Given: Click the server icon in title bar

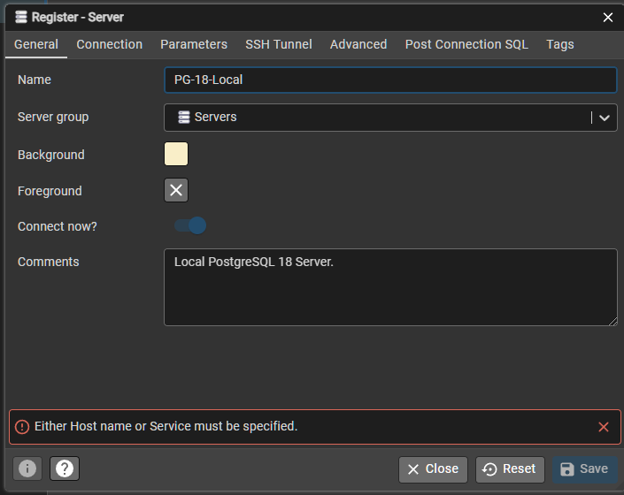Looking at the screenshot, I should tap(21, 17).
